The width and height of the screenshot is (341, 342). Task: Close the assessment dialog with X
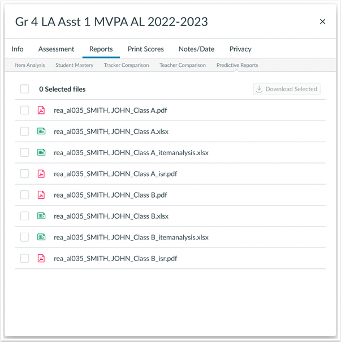click(x=322, y=22)
